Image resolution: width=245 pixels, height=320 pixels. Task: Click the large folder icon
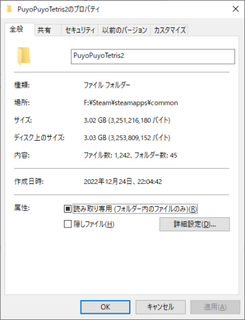(23, 56)
